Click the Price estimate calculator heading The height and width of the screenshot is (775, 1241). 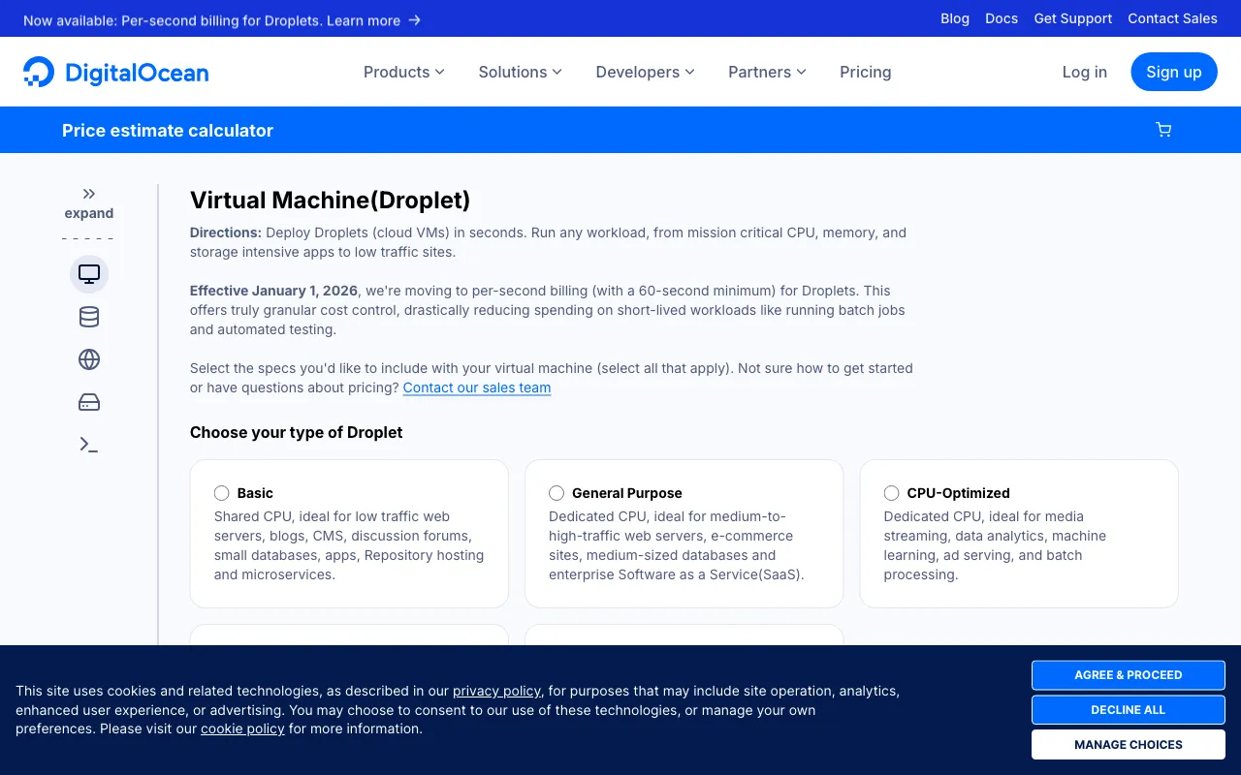(x=168, y=131)
